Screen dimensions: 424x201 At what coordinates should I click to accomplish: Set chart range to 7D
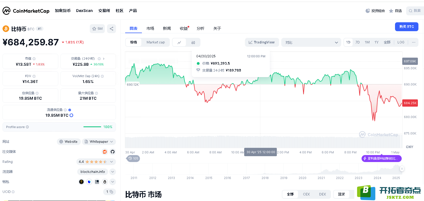pos(358,42)
